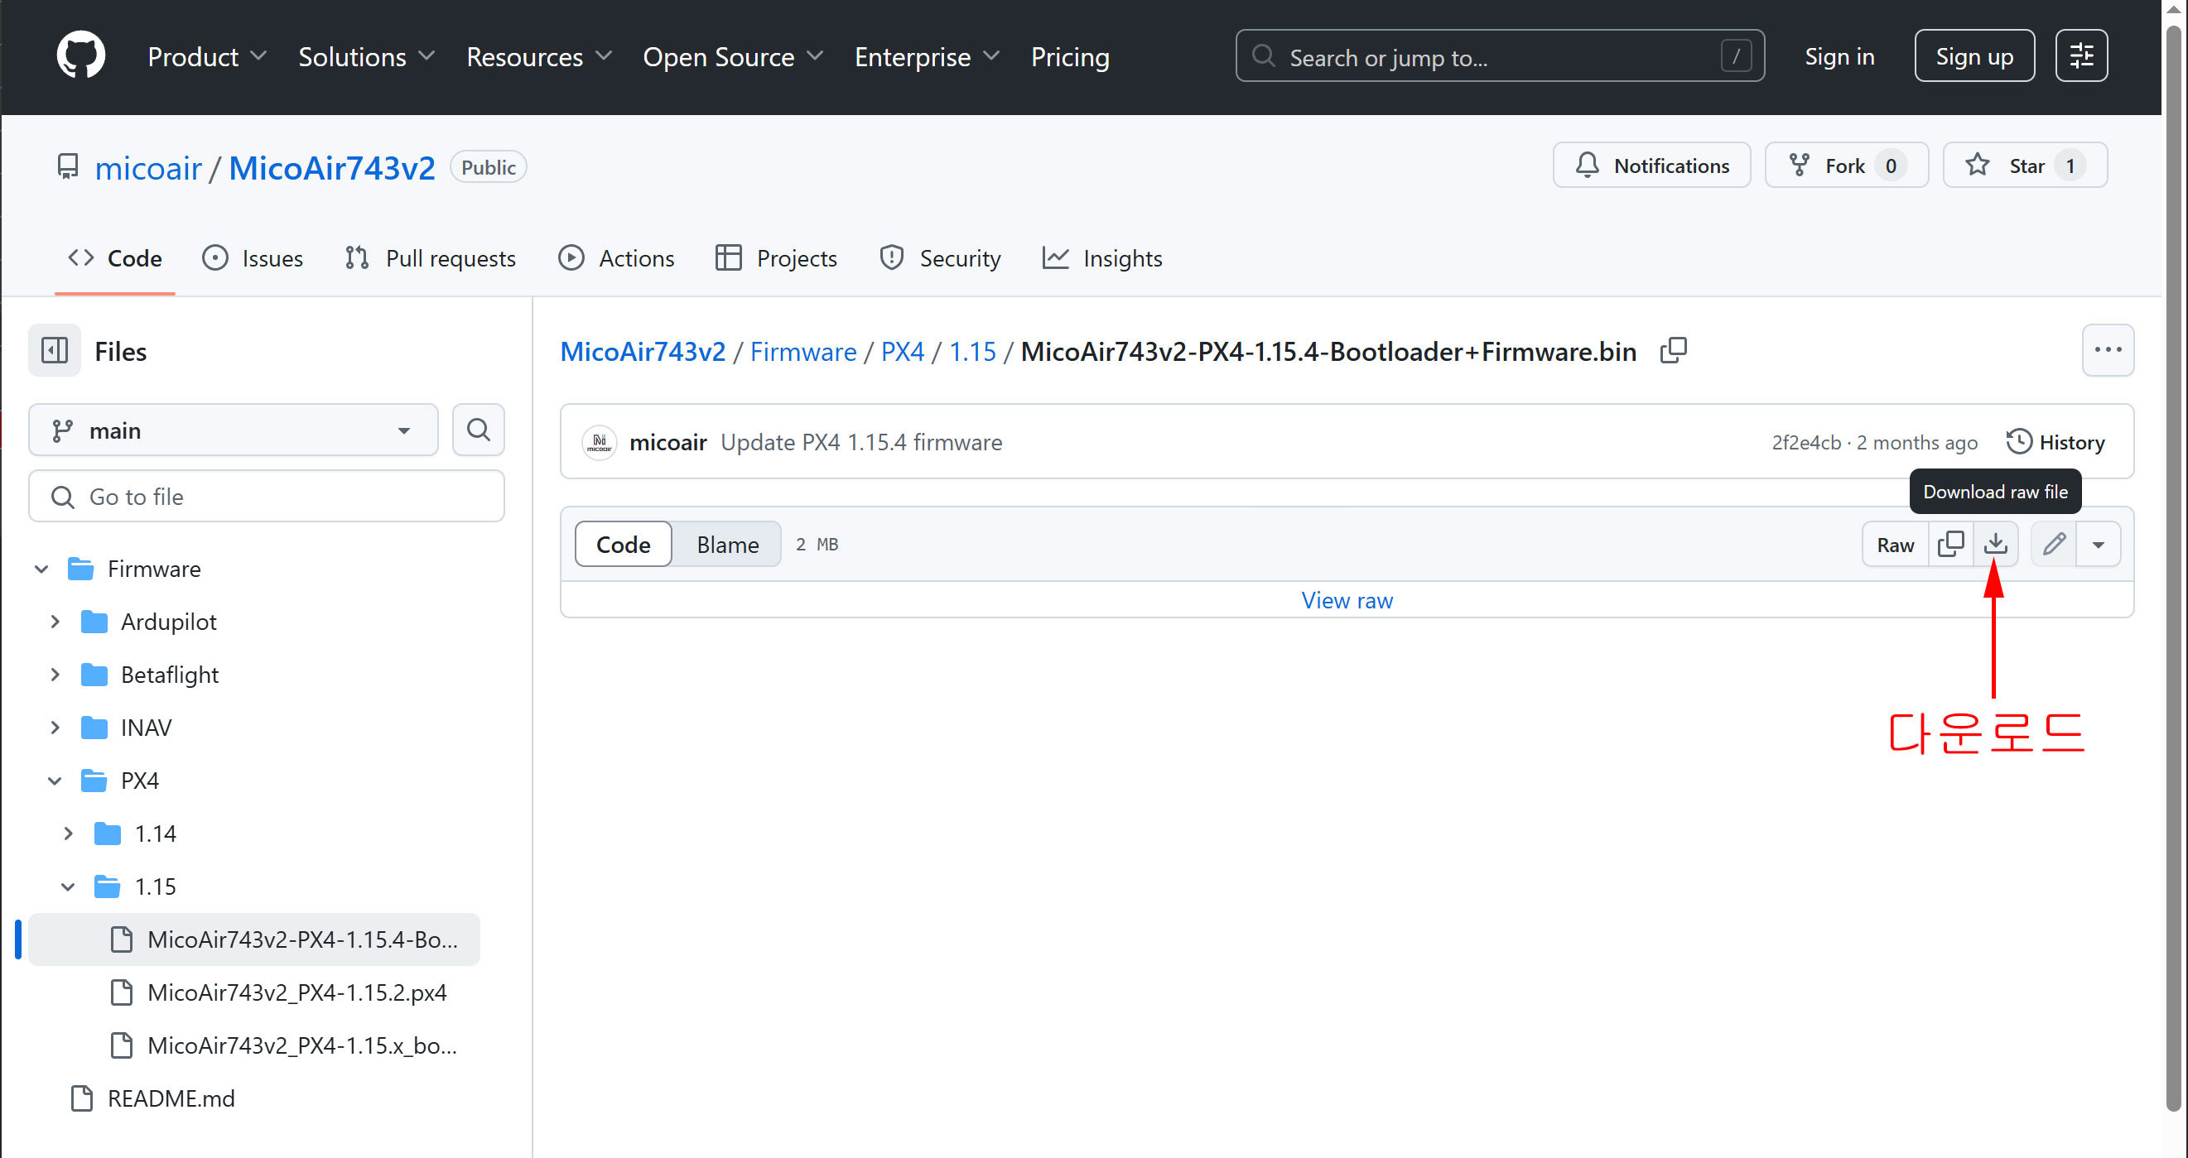Switch to Blame view
The image size is (2188, 1158).
727,544
